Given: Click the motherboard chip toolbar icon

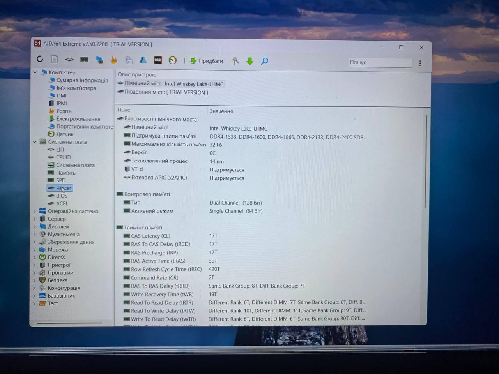Looking at the screenshot, I should [x=69, y=60].
